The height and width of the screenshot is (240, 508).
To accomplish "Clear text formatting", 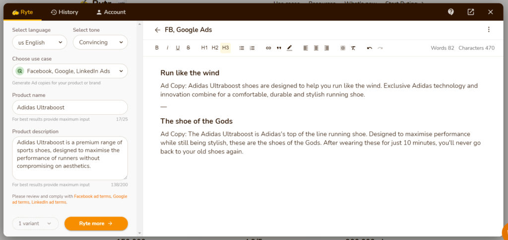I will click(x=353, y=48).
